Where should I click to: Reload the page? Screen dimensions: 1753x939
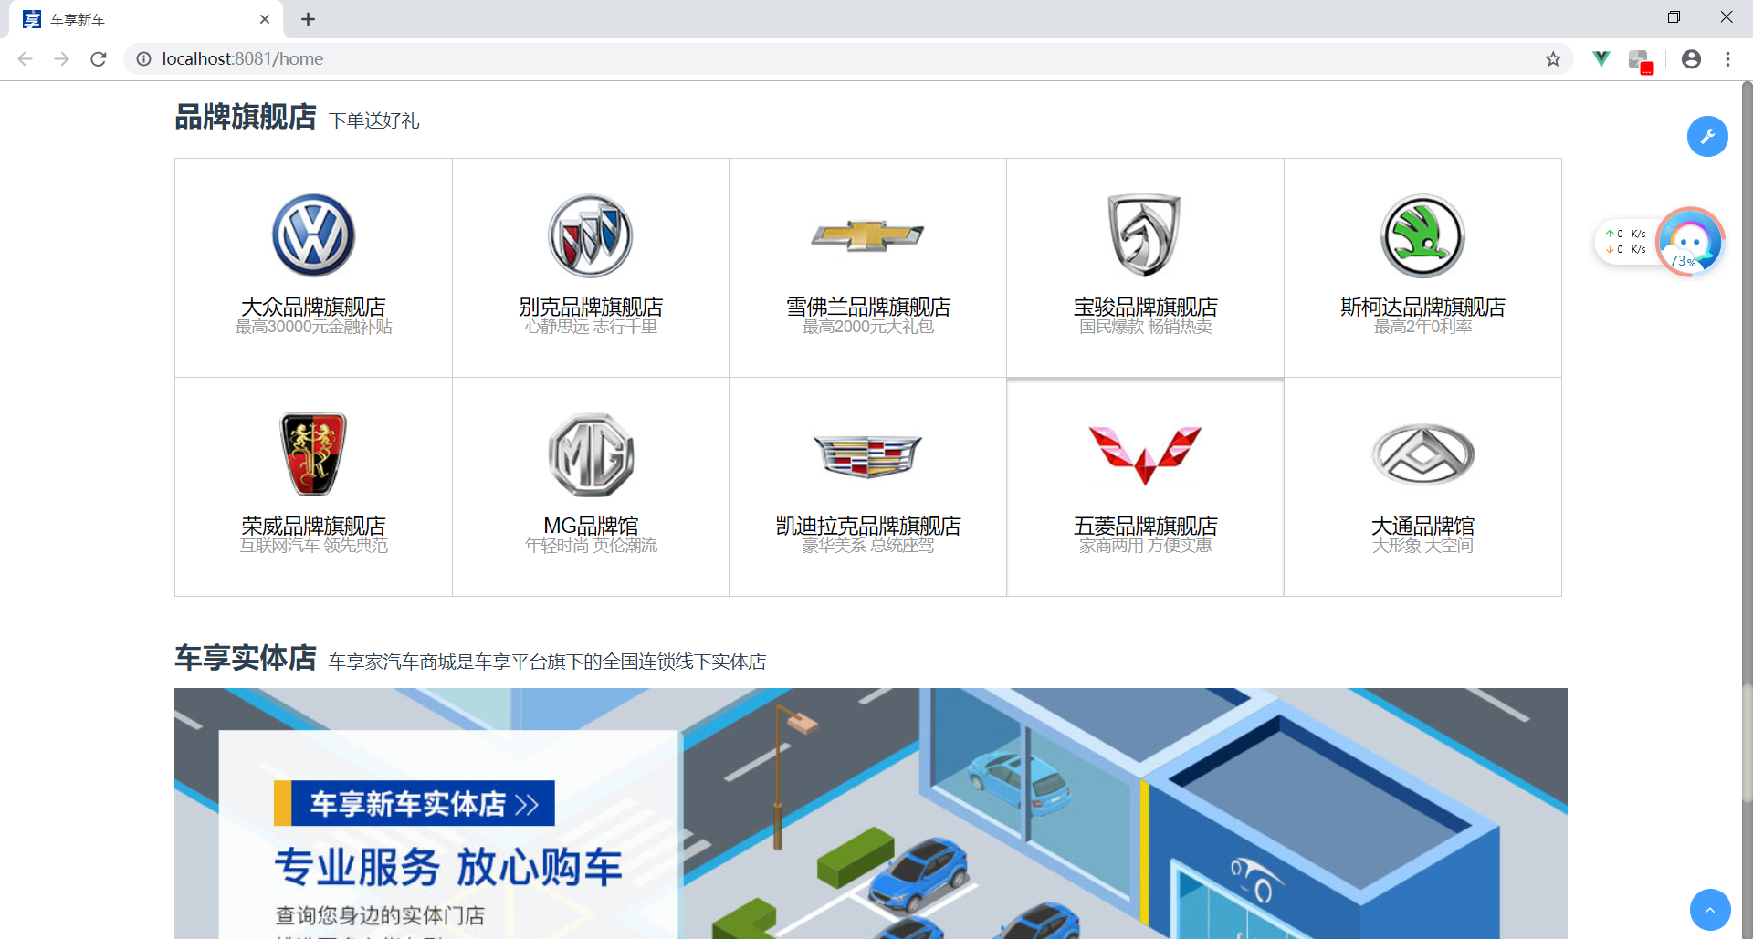point(99,59)
